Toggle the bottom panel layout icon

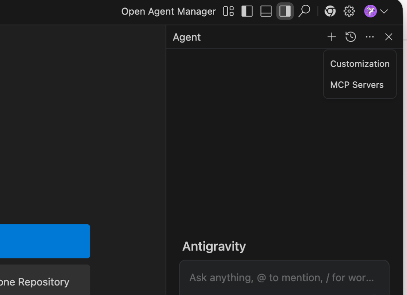click(x=266, y=12)
